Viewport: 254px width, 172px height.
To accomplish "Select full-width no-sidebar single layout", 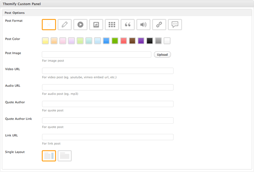I will click(65, 156).
